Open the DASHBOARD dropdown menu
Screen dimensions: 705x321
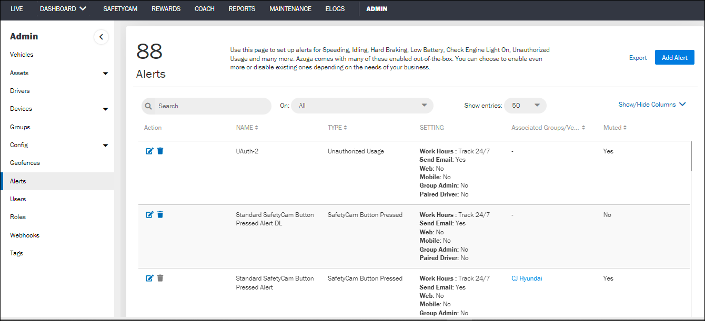pos(63,9)
